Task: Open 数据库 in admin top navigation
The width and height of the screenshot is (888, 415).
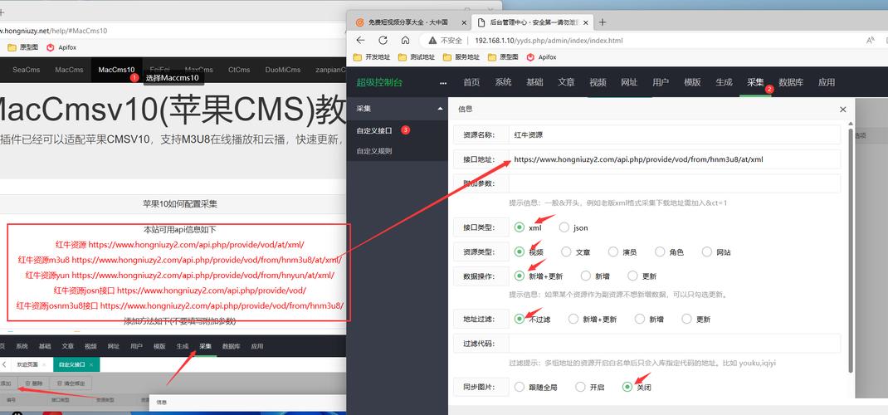Action: (791, 82)
